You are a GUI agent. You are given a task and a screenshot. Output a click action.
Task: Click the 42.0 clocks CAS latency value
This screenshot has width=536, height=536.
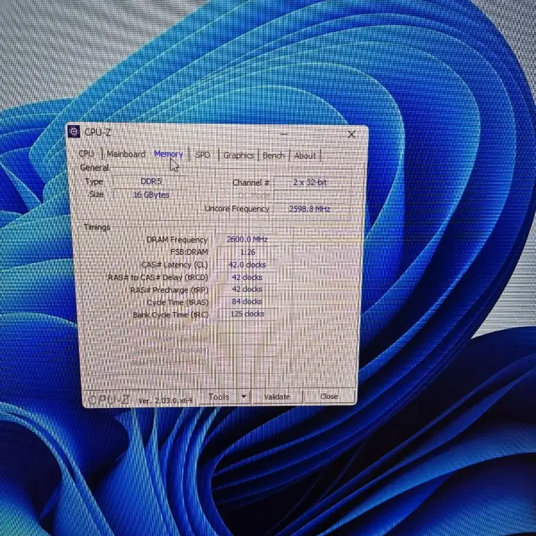point(247,265)
